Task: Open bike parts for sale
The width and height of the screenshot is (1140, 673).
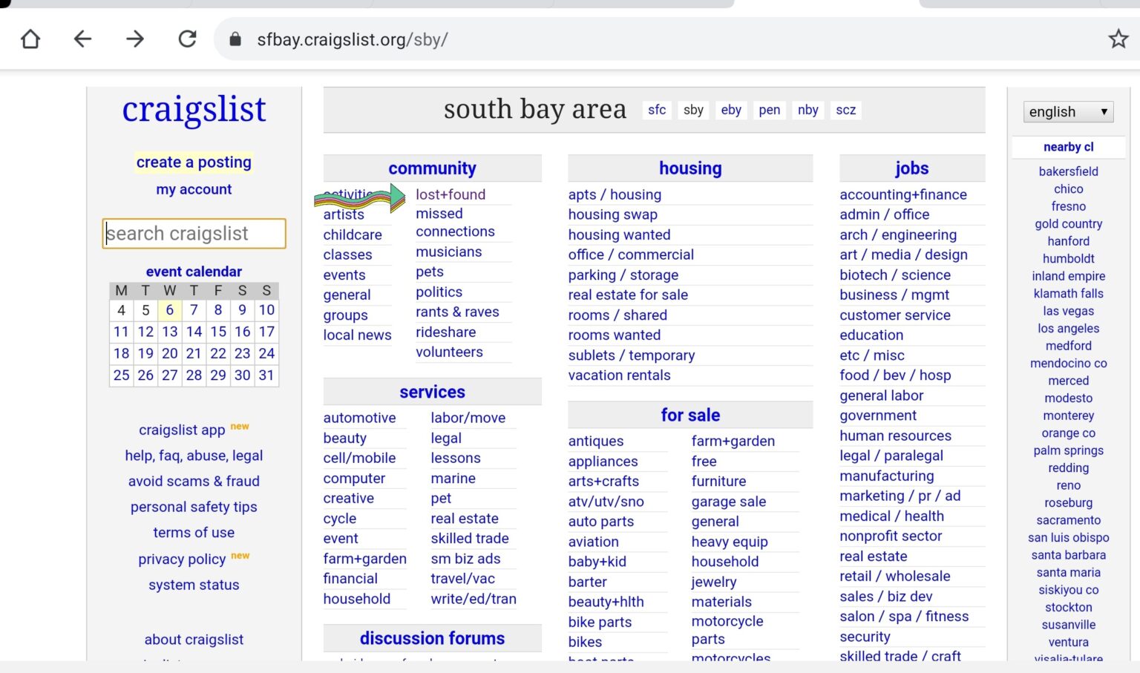Action: click(x=600, y=622)
